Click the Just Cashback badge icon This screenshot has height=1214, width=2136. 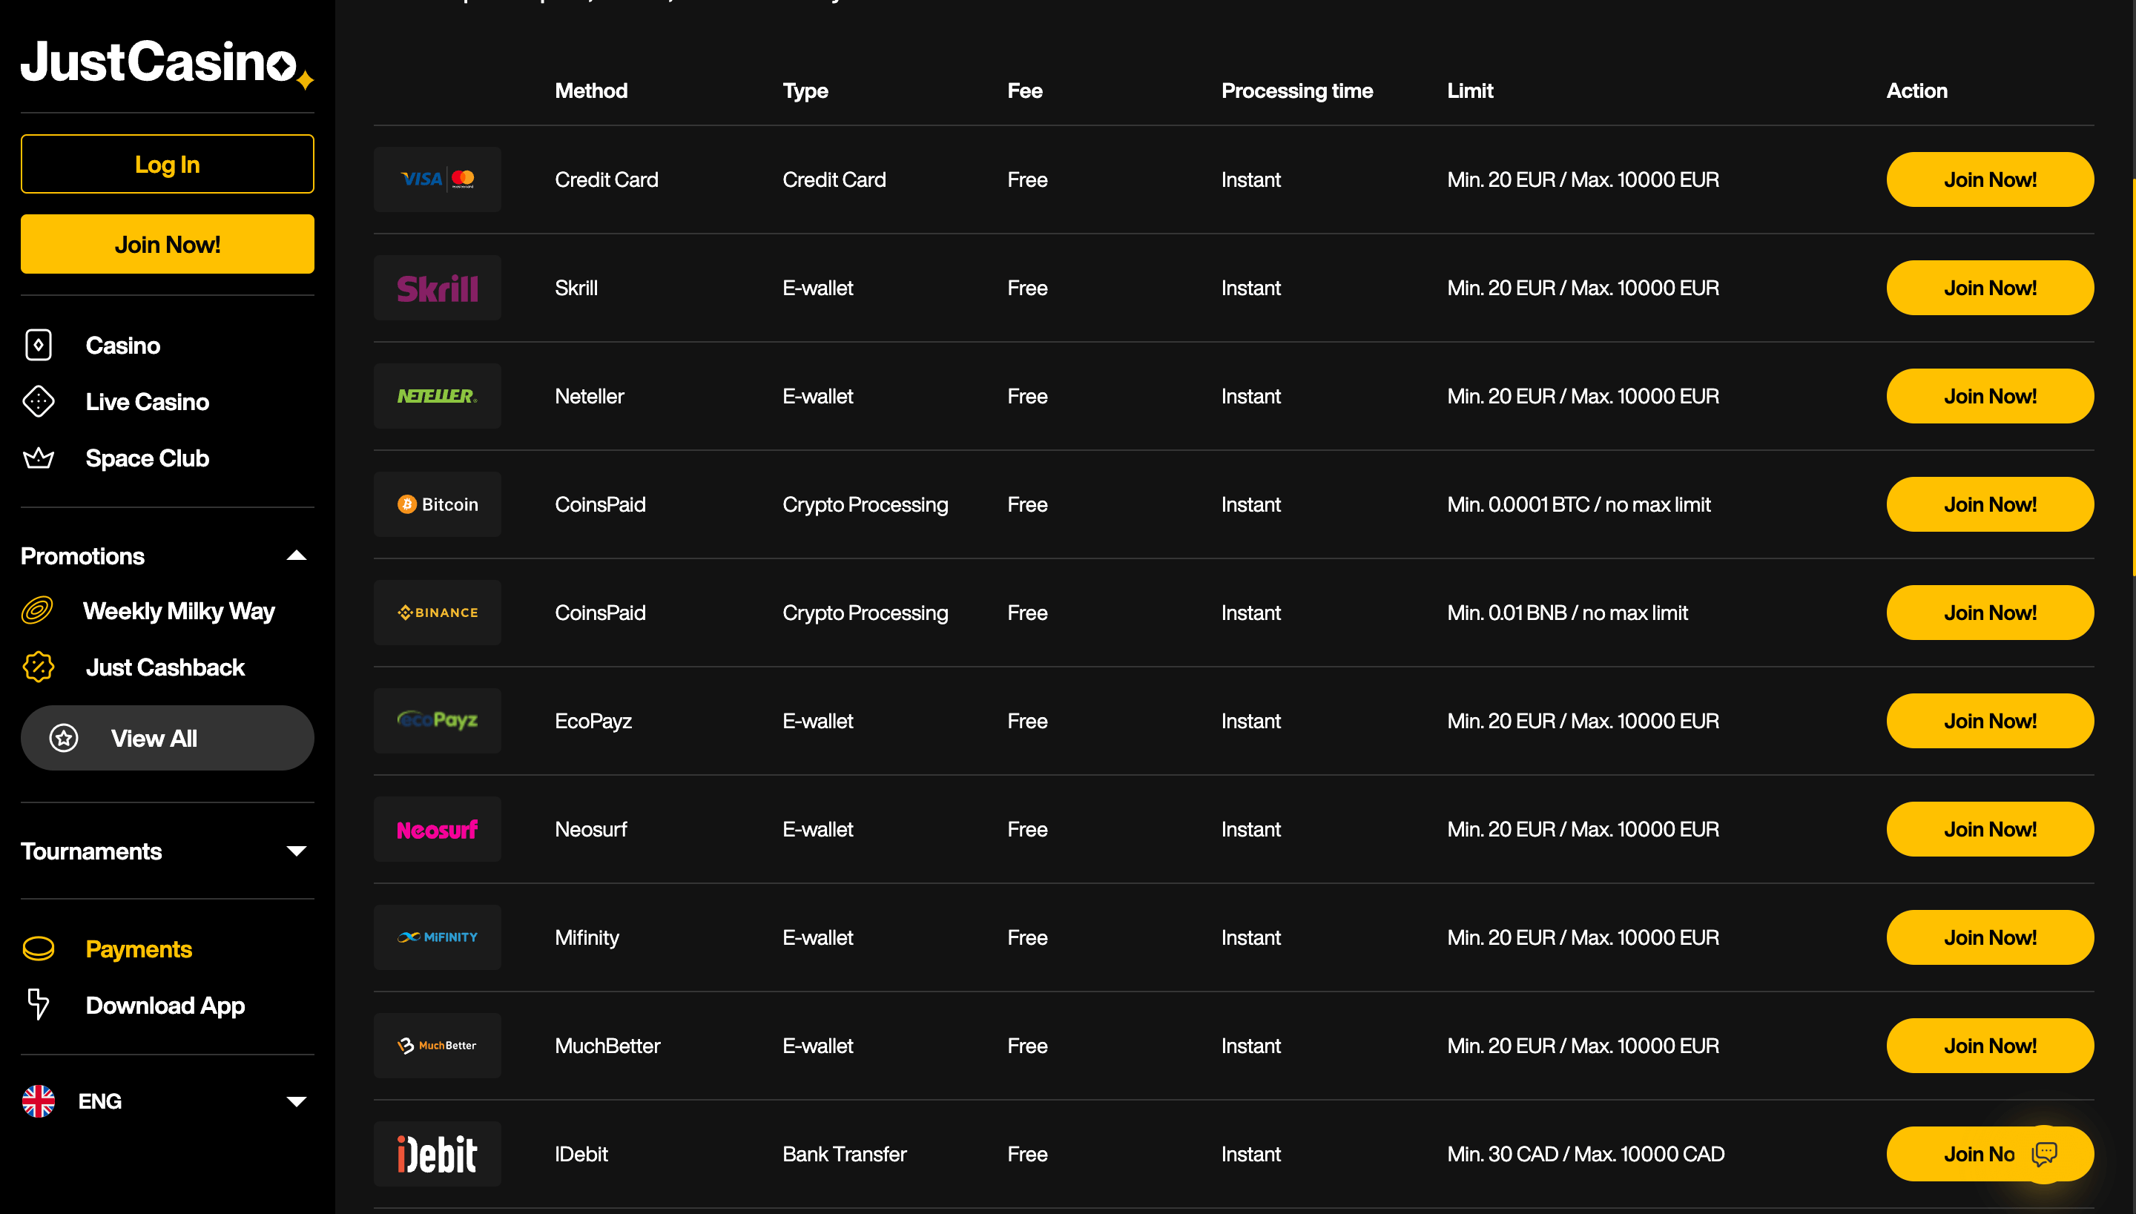39,667
